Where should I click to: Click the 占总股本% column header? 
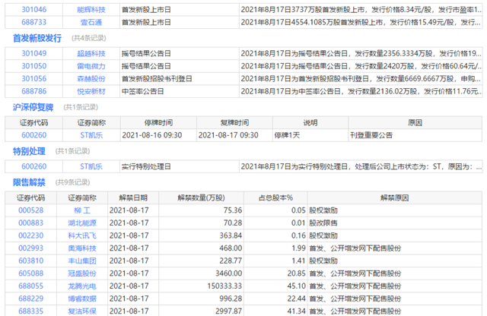click(x=275, y=197)
